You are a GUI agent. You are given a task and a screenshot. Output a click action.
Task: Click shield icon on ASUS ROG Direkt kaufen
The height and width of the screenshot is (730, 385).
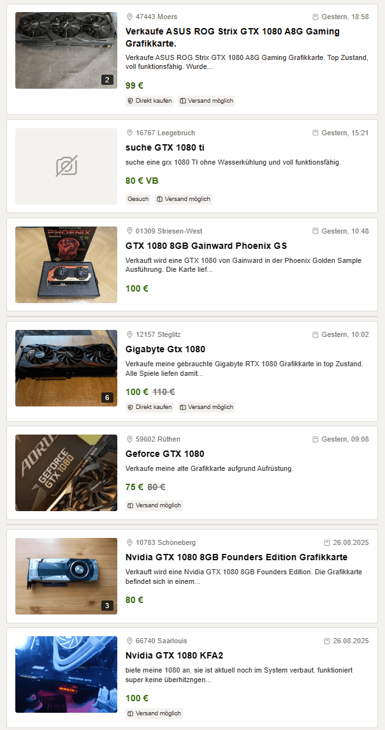coord(130,101)
